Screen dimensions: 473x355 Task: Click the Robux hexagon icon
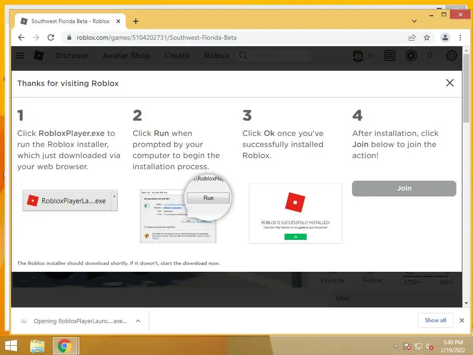(x=411, y=55)
